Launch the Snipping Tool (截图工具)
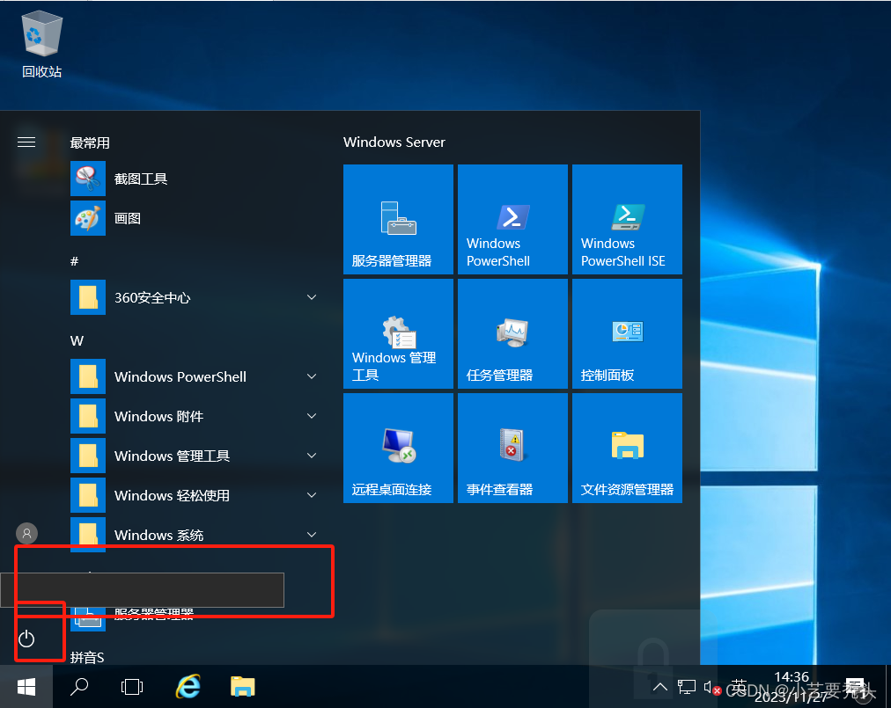The width and height of the screenshot is (891, 708). tap(193, 179)
